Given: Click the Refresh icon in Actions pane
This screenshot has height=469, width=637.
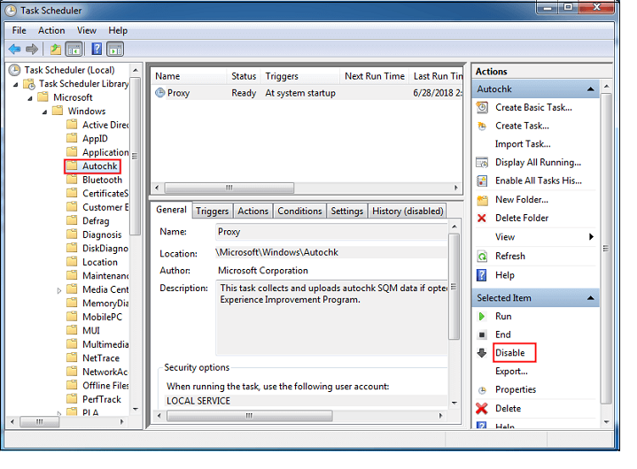Looking at the screenshot, I should pos(482,256).
